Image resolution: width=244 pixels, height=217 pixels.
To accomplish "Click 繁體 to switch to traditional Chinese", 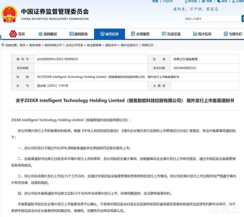I will coord(155,1).
